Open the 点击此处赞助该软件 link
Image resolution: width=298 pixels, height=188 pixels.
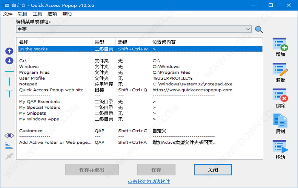click(x=149, y=181)
